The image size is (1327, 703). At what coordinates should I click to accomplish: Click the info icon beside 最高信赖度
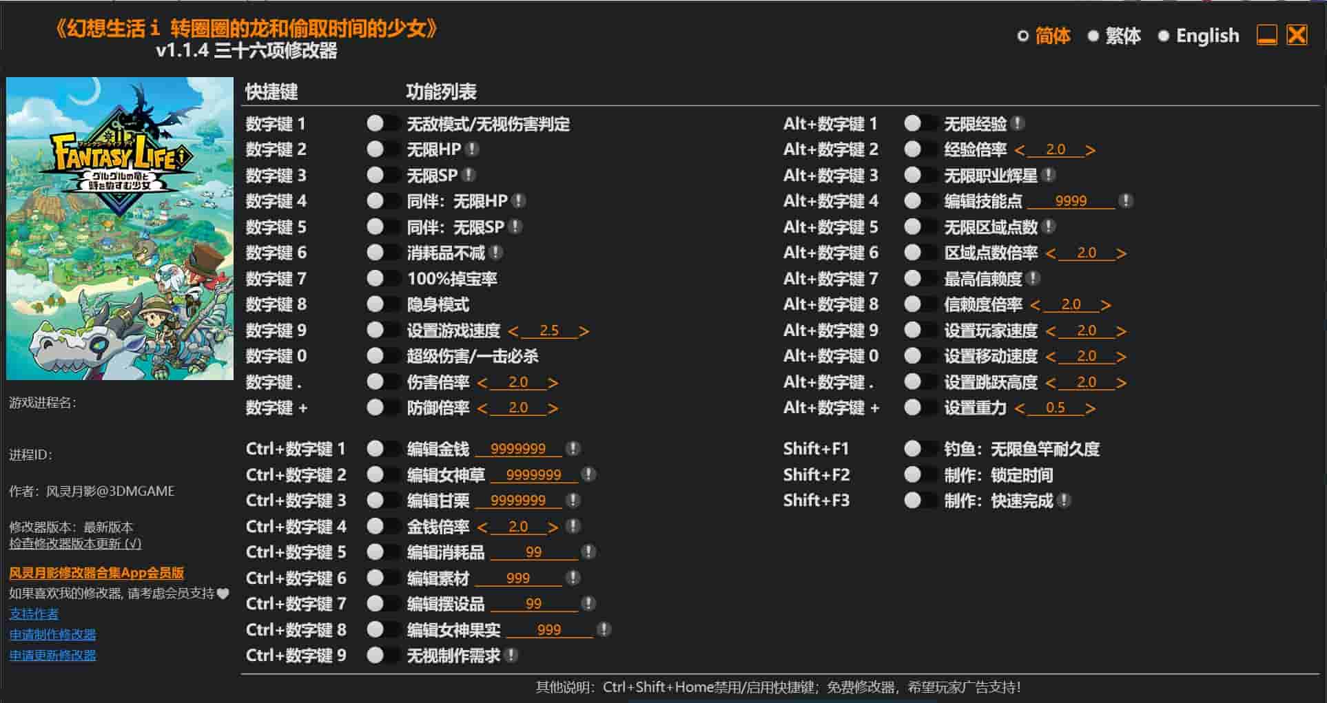click(x=1033, y=279)
